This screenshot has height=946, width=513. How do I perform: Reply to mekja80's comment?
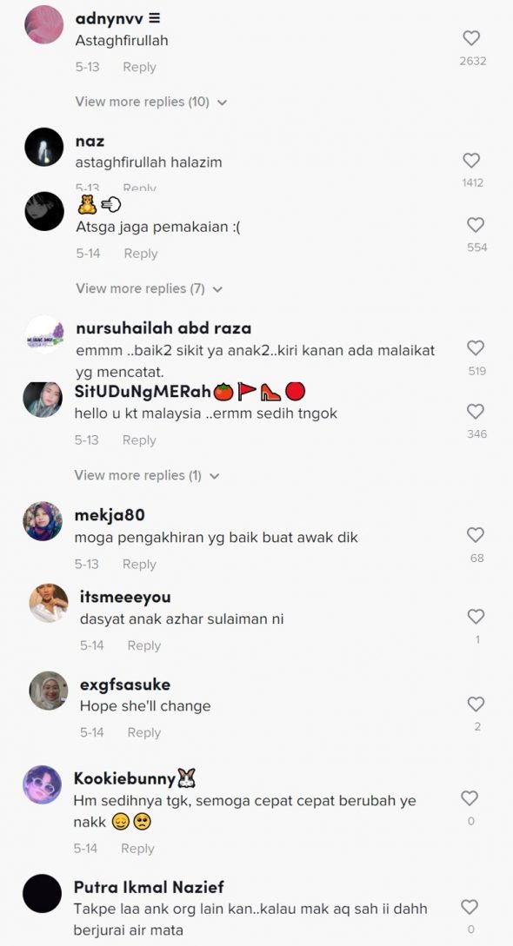[x=139, y=565]
